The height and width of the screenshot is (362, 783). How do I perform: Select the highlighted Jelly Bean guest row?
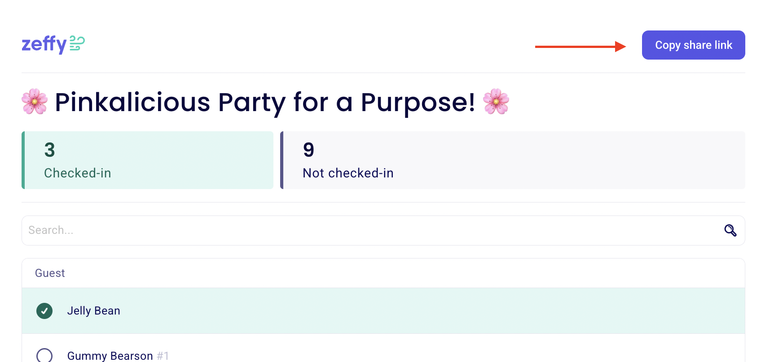point(269,310)
